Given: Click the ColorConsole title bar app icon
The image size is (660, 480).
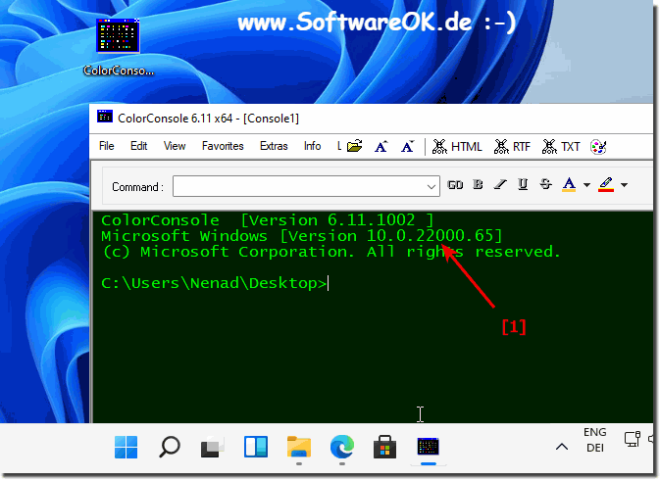Looking at the screenshot, I should tap(105, 118).
